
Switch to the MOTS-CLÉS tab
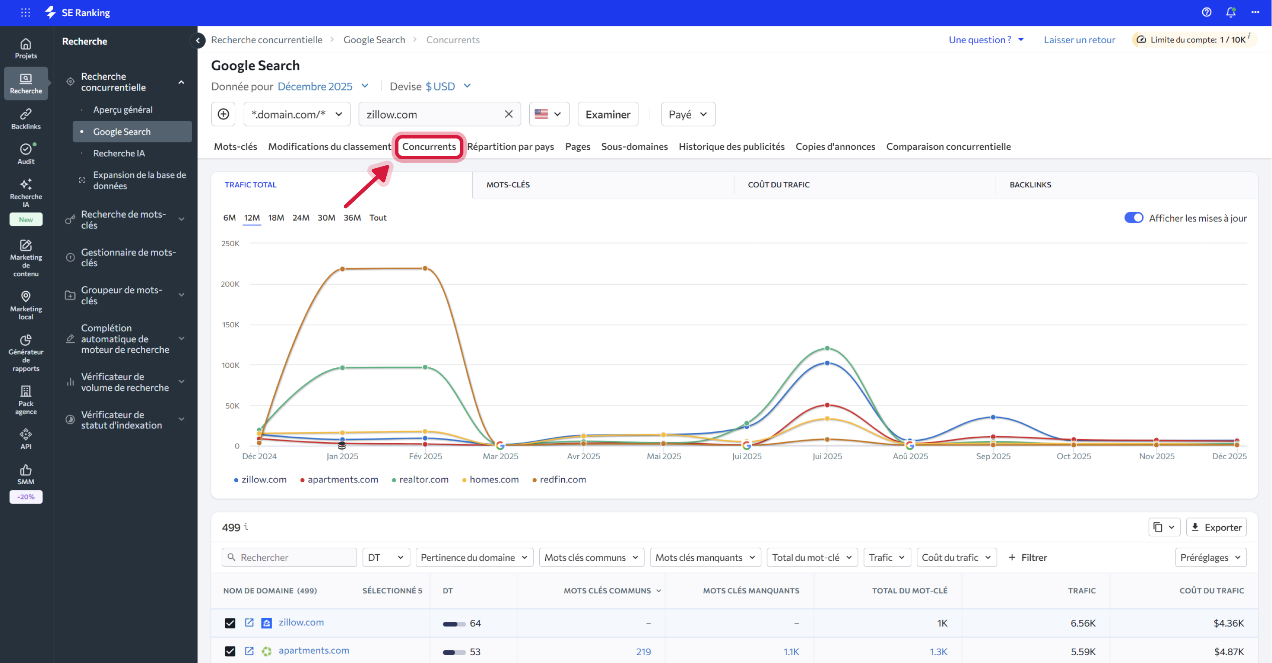coord(508,184)
